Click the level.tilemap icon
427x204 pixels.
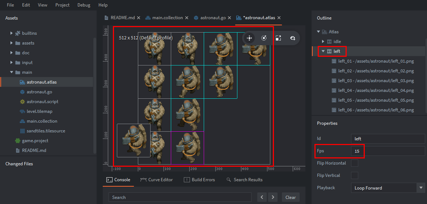[22, 111]
